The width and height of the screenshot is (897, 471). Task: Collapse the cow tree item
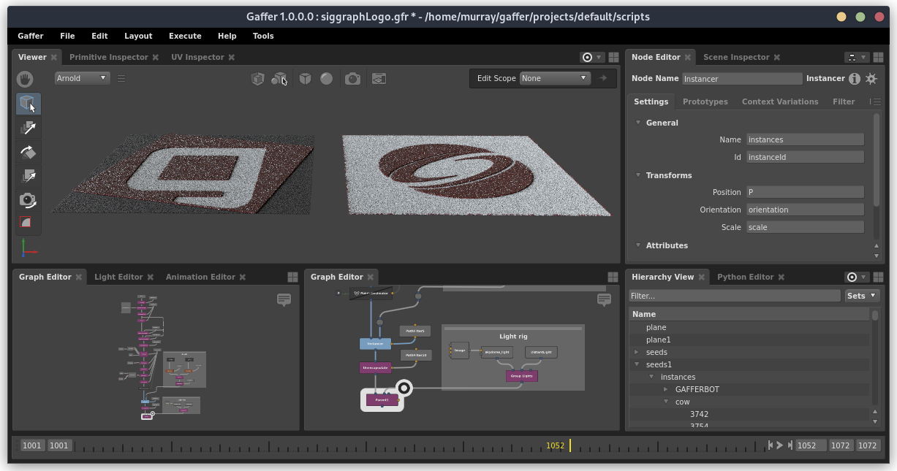[666, 402]
